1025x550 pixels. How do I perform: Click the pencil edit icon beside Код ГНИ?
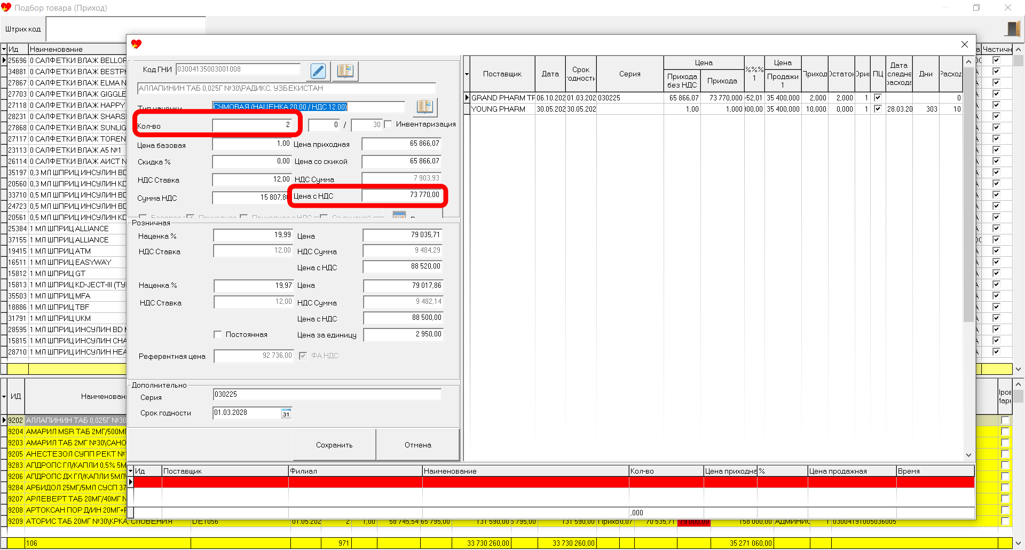pos(318,71)
